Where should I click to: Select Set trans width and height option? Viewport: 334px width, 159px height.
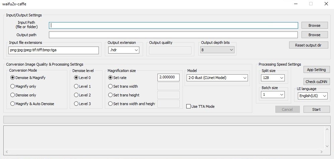[x=132, y=104]
